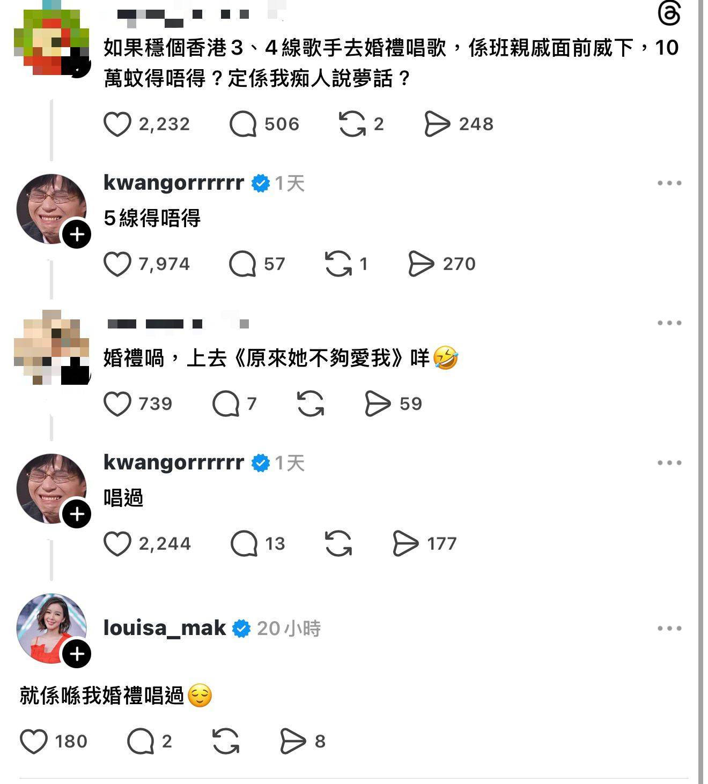Image resolution: width=708 pixels, height=784 pixels.
Task: Like the original post with 2,232 likes
Action: [117, 124]
